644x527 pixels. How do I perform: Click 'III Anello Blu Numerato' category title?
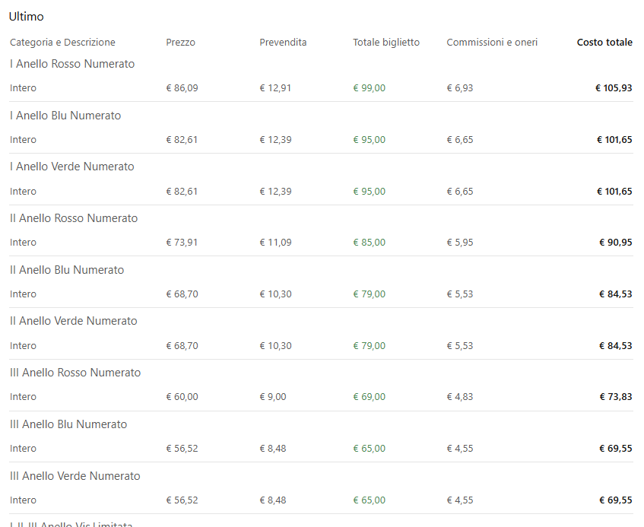[68, 424]
